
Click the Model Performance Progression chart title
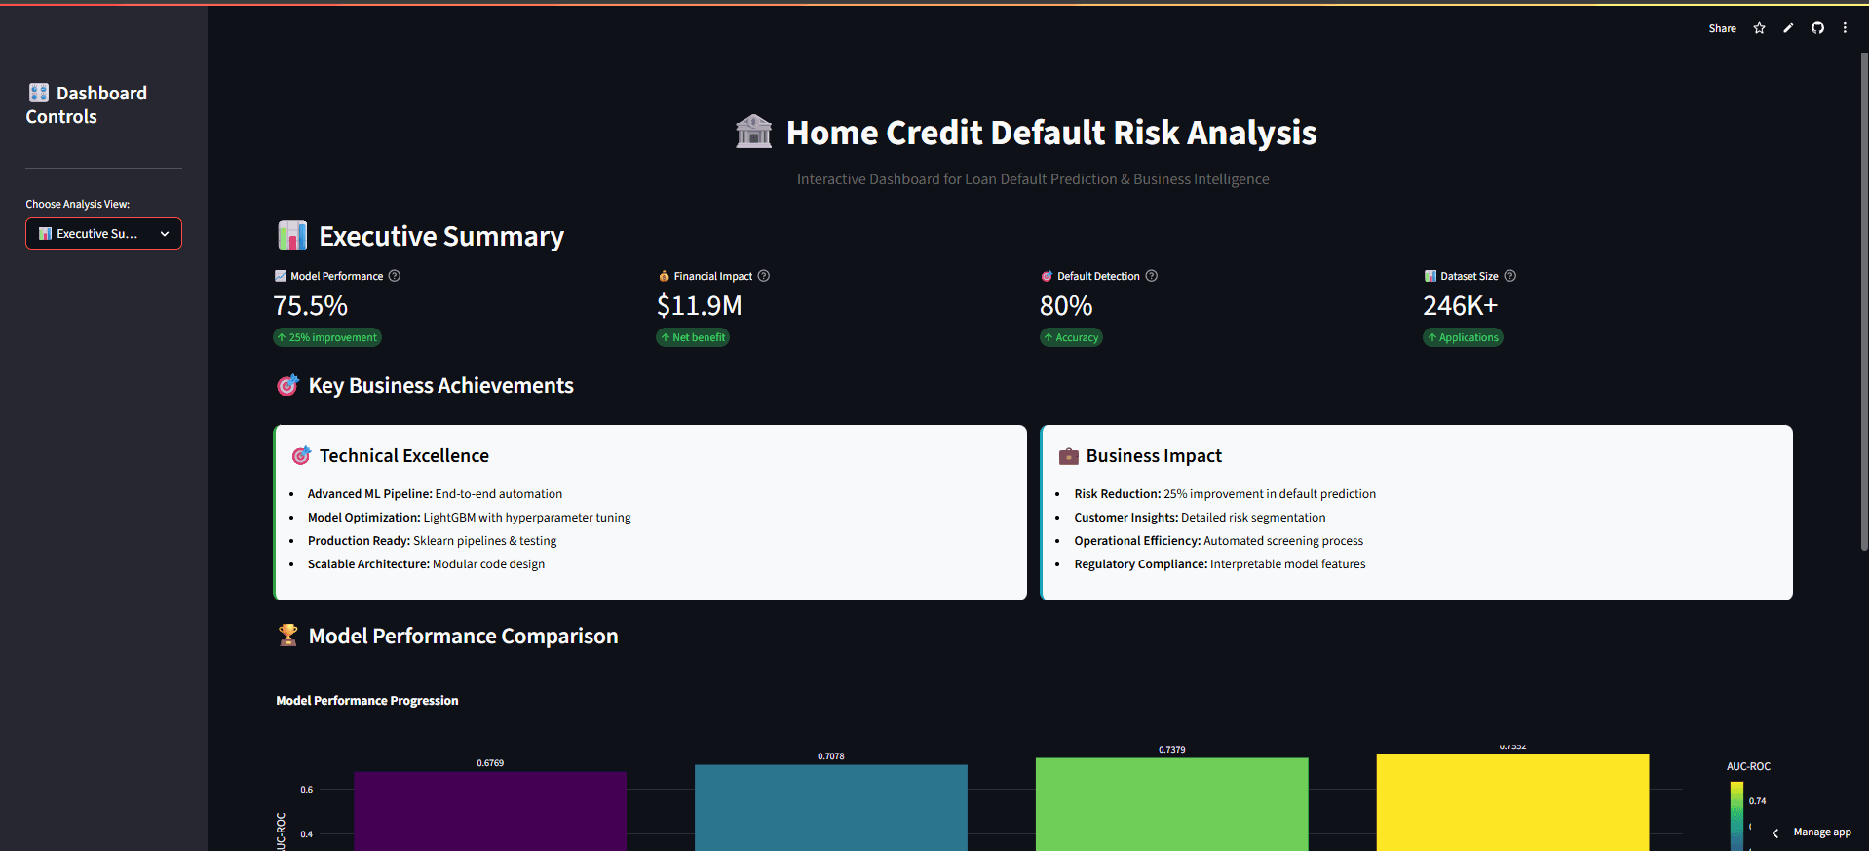click(x=366, y=701)
